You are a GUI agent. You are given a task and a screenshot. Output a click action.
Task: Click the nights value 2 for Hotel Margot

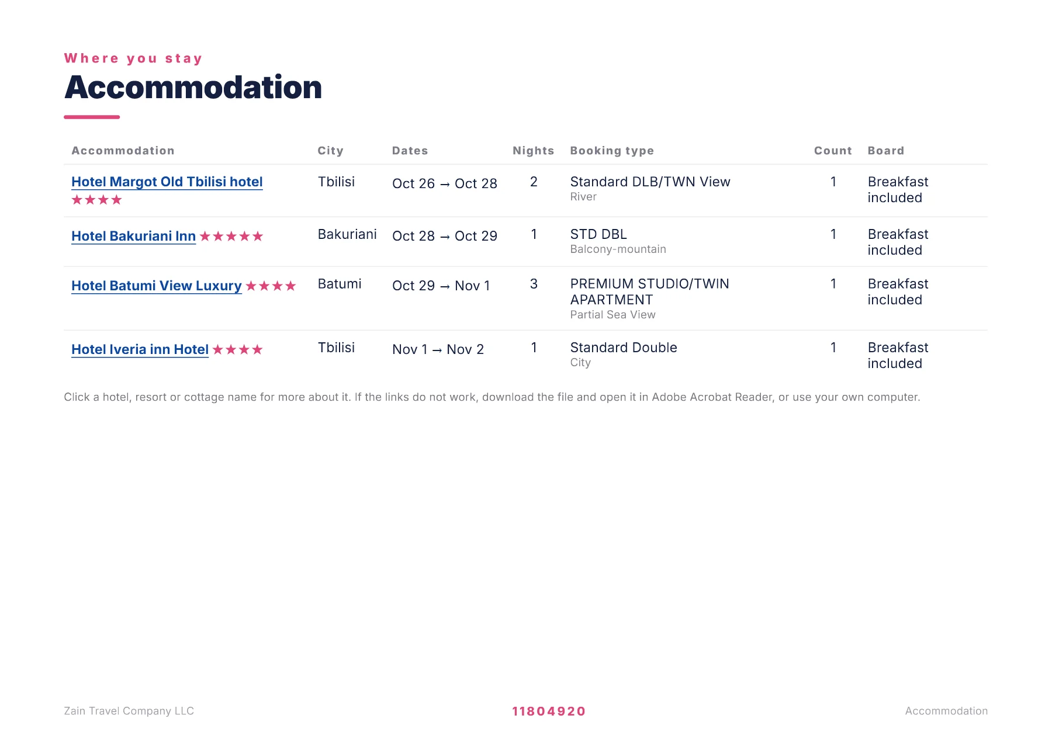(x=534, y=182)
